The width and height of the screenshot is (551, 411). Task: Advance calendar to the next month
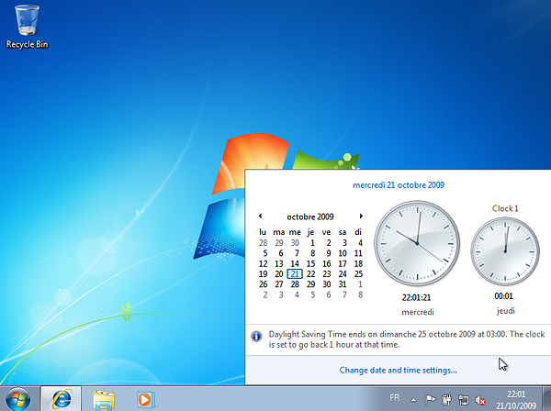[x=361, y=217]
